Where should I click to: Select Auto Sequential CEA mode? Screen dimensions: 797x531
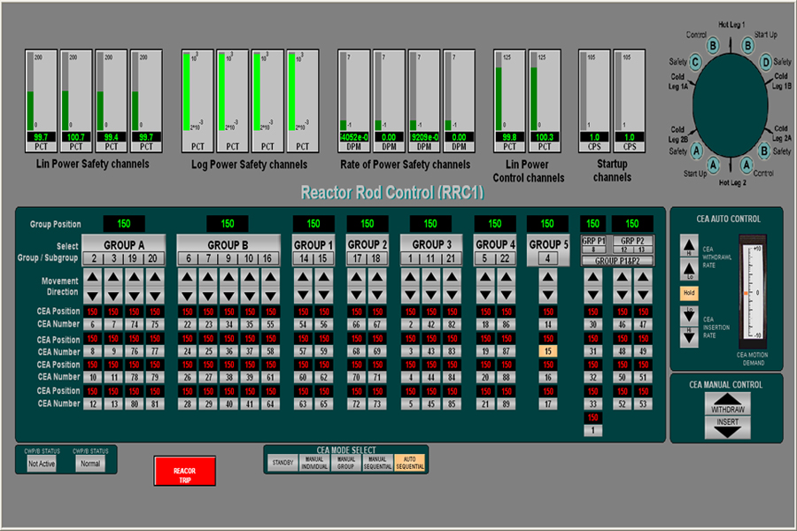click(410, 463)
